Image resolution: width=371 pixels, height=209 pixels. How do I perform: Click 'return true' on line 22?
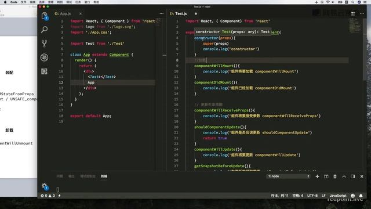point(215,138)
